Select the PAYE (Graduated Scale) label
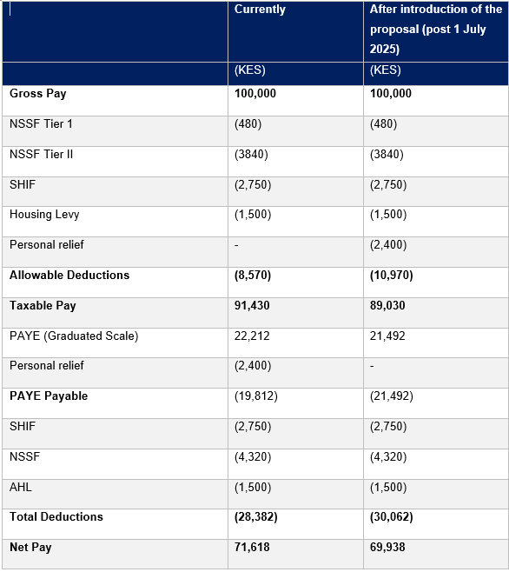The height and width of the screenshot is (572, 509). click(74, 336)
